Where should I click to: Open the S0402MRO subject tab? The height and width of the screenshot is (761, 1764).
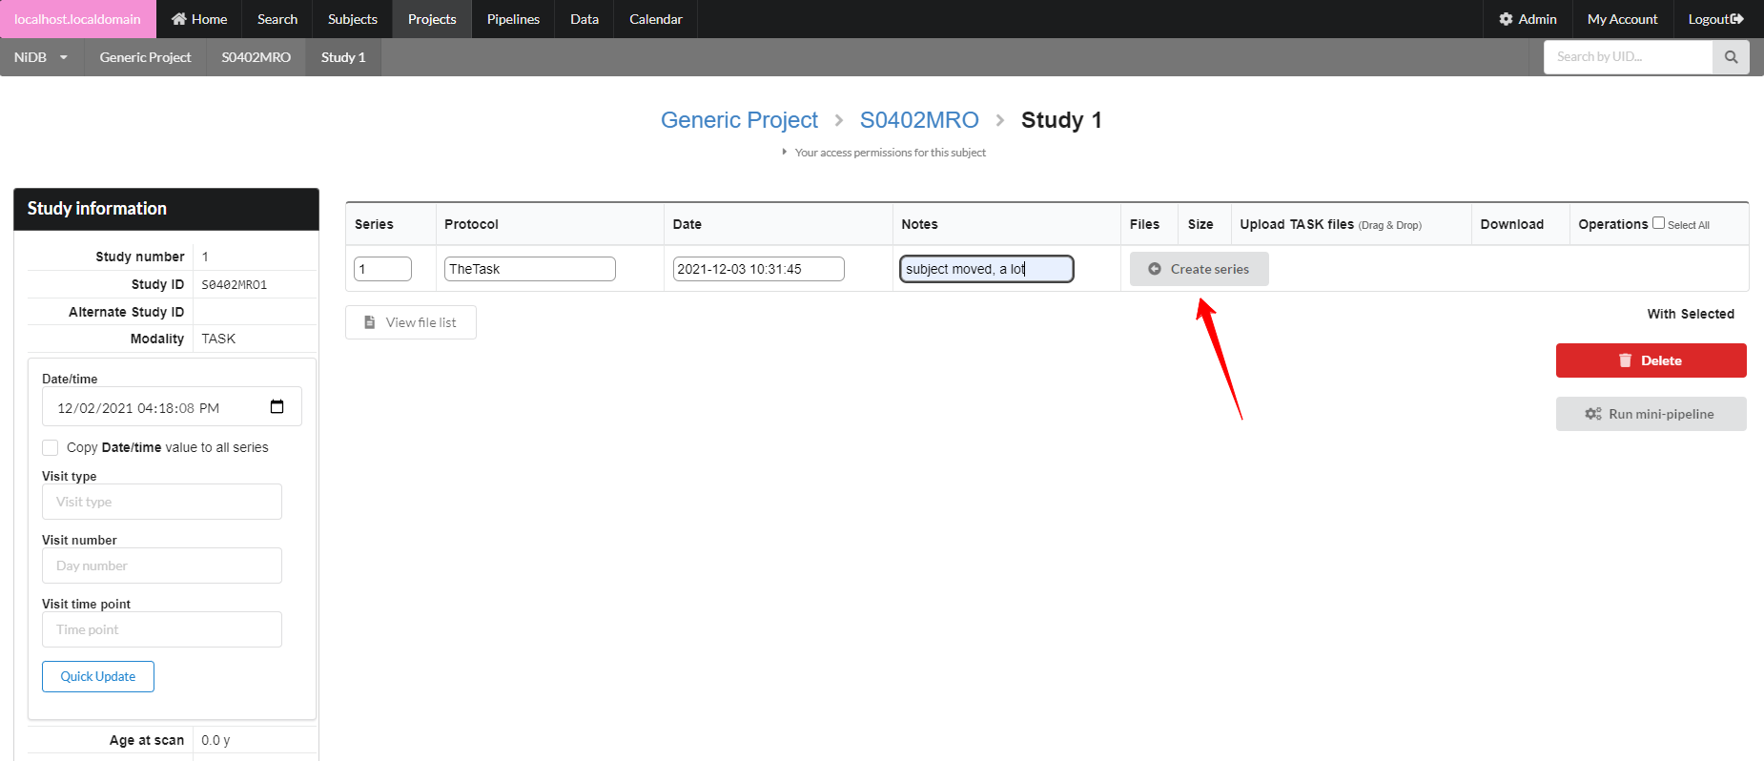256,57
